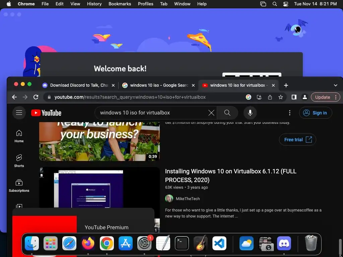
Task: Open System Preferences from the Dock
Action: click(144, 243)
